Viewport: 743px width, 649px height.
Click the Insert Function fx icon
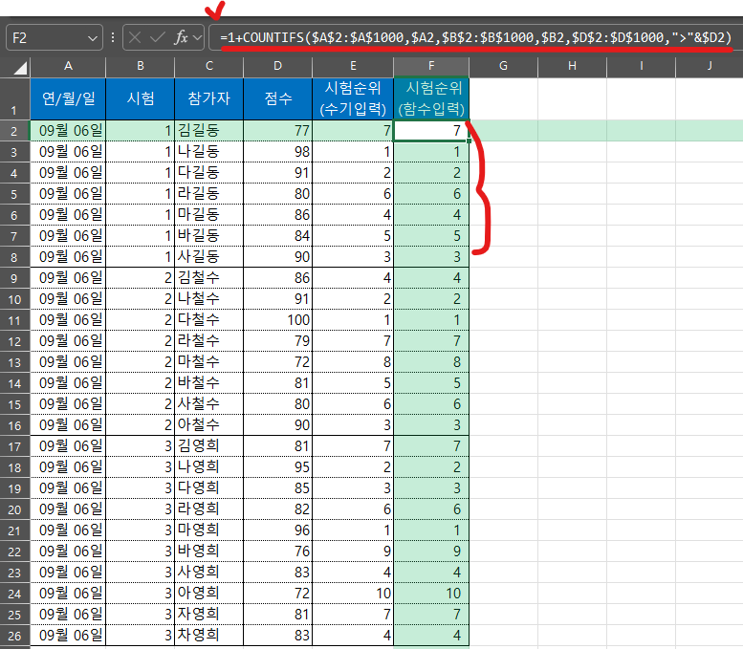181,37
